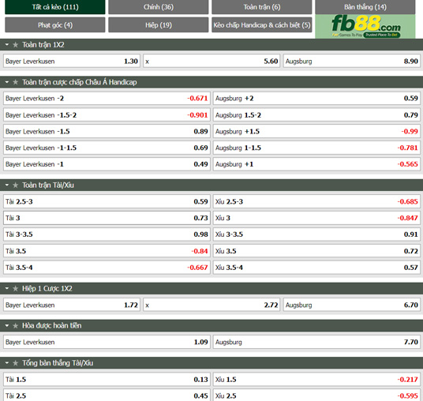Choose Tài 3 odds 0.73
The image size is (423, 401).
(x=107, y=218)
